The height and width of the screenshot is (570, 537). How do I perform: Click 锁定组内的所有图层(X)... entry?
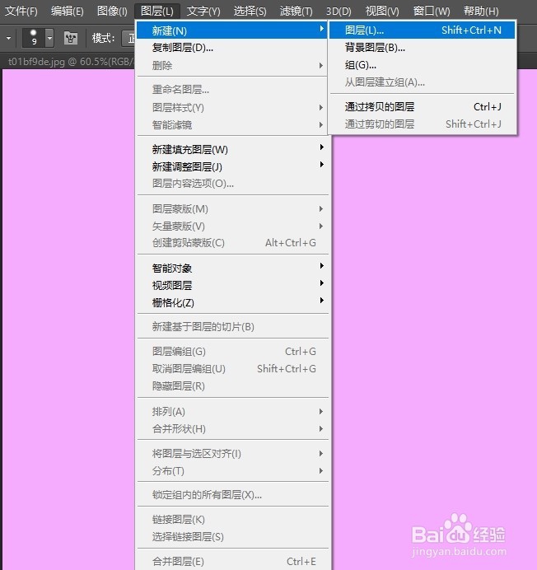pos(233,495)
